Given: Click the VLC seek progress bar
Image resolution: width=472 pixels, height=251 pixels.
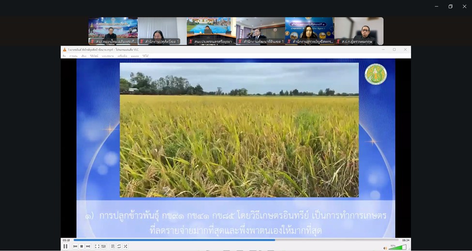Looking at the screenshot, I should (236, 240).
